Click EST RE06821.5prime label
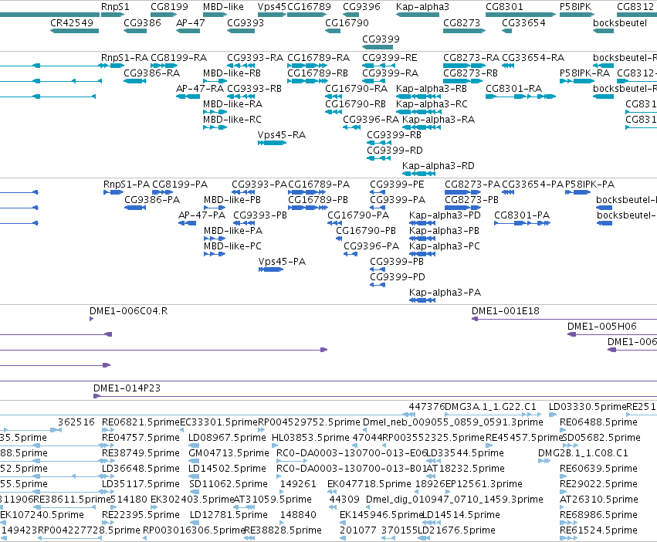This screenshot has height=542, width=657. pos(141,422)
